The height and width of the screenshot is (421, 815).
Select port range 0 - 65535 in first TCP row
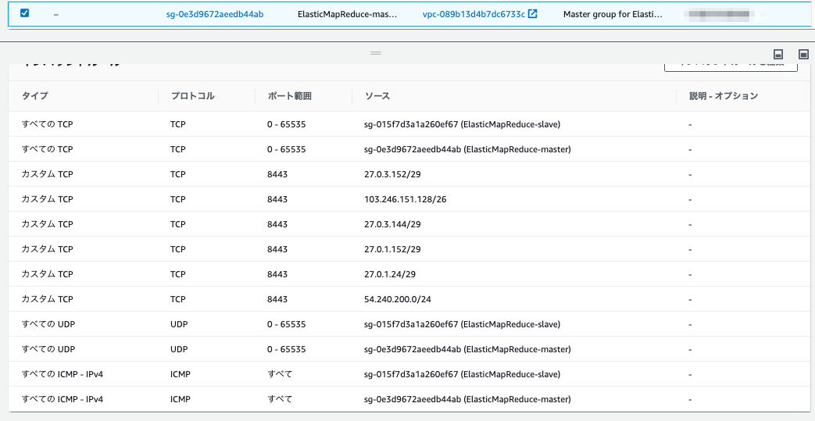[x=287, y=125]
